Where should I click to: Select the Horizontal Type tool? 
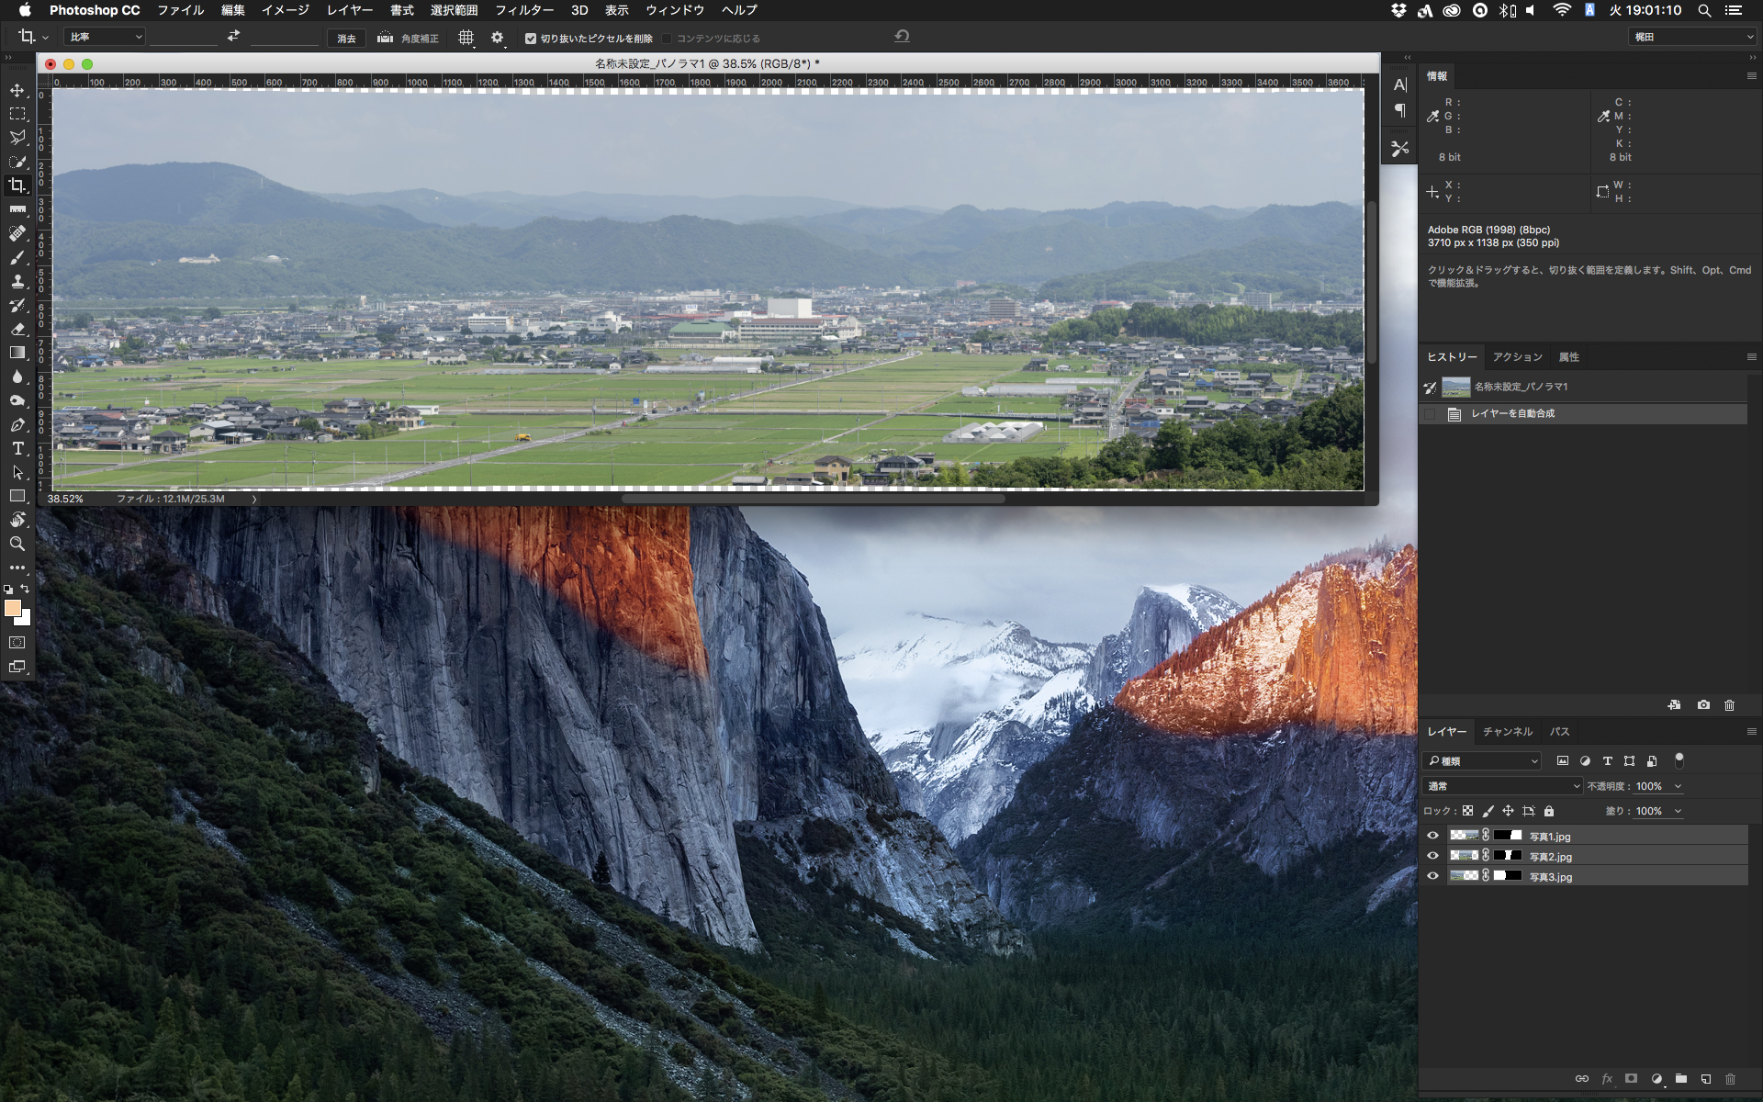pyautogui.click(x=17, y=448)
